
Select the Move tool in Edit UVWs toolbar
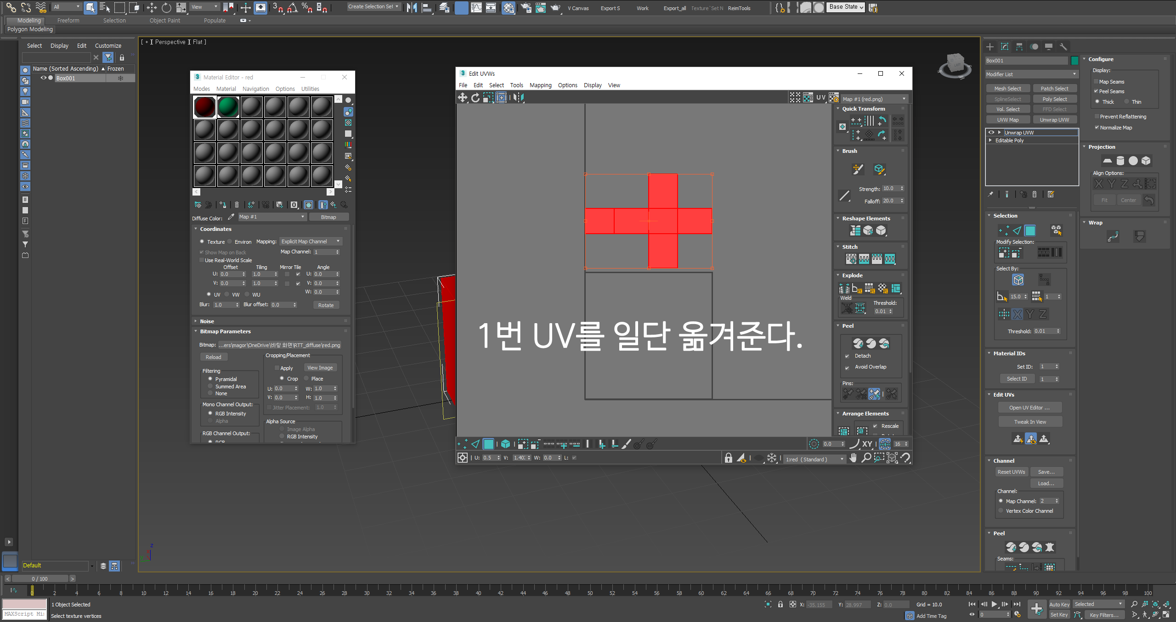[463, 97]
